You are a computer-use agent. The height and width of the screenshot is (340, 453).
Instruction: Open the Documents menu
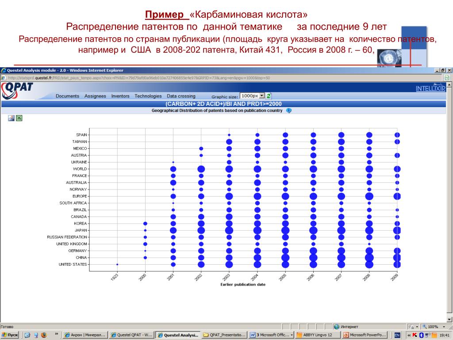[x=67, y=96]
